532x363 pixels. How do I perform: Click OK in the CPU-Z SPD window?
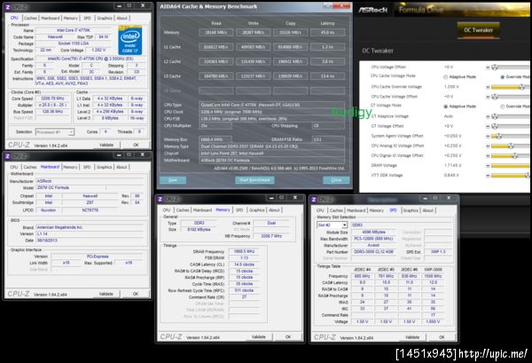coord(442,337)
